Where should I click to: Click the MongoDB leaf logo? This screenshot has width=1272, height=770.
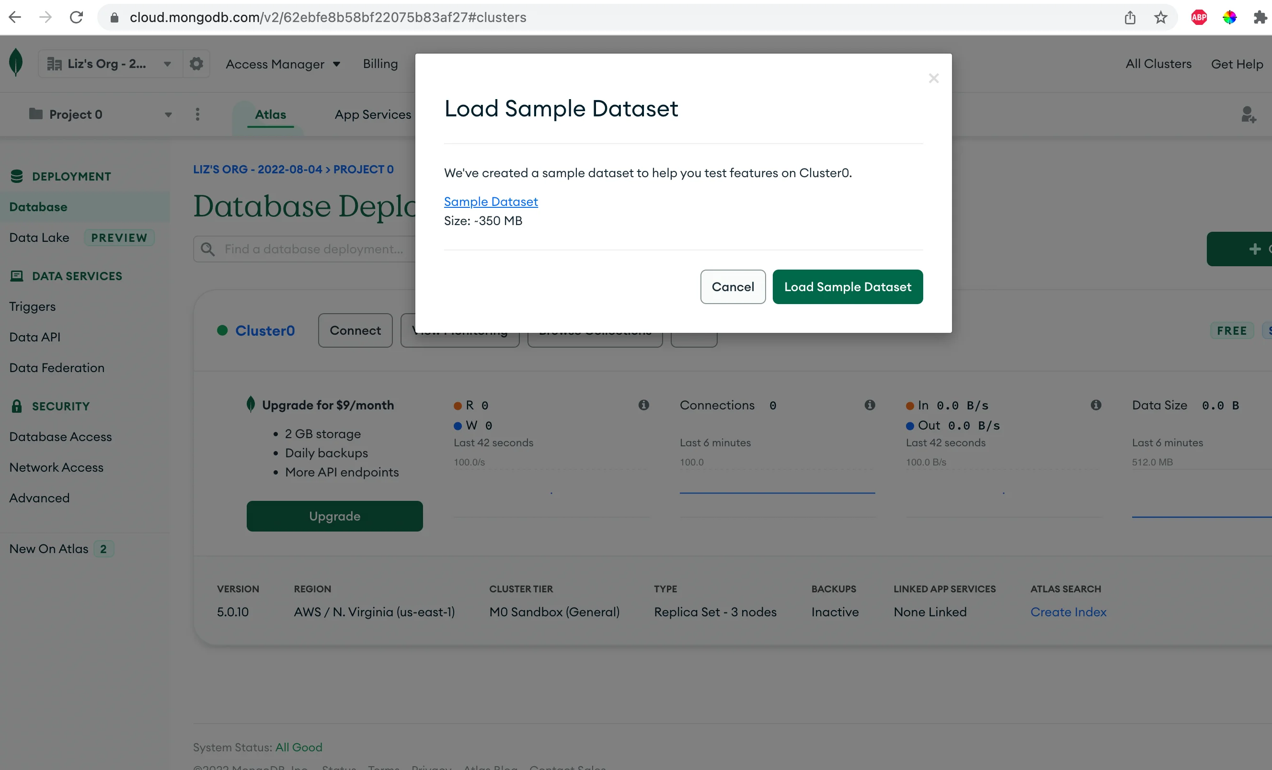(x=16, y=62)
